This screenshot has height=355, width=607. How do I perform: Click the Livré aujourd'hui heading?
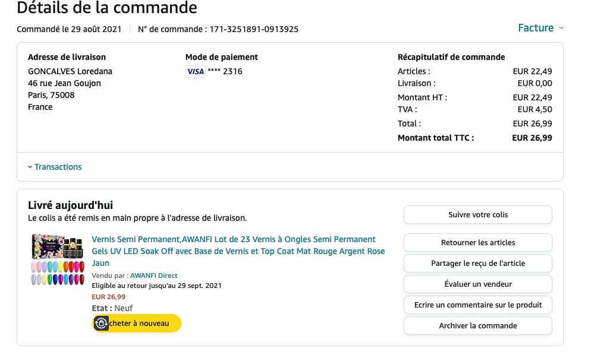point(70,205)
